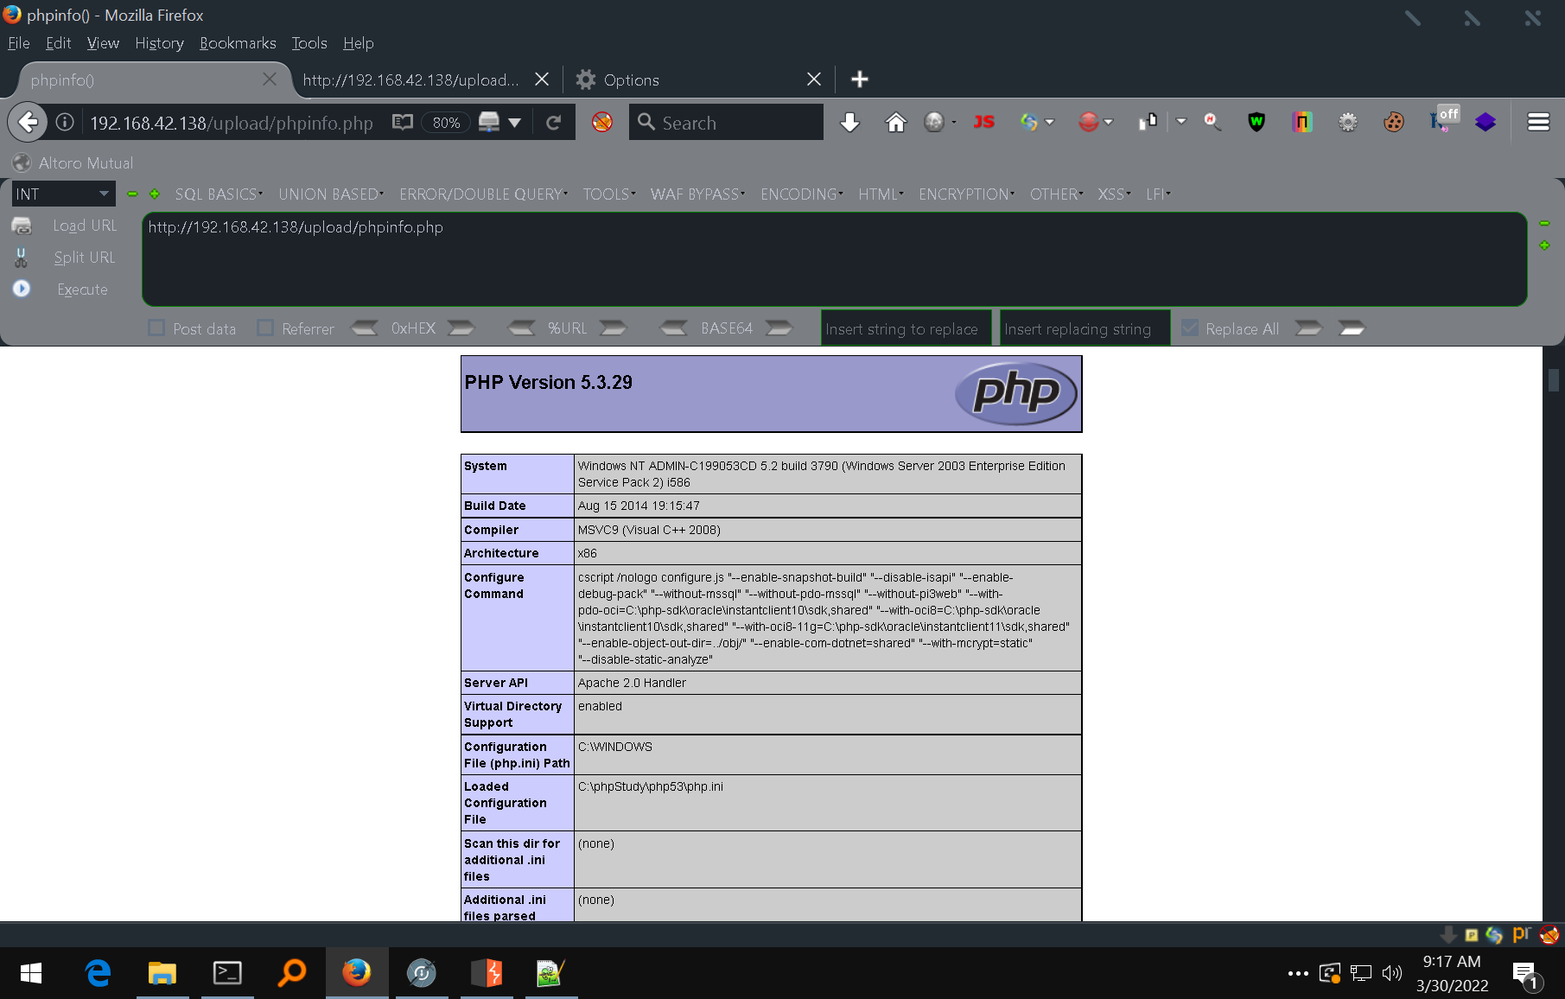Image resolution: width=1565 pixels, height=999 pixels.
Task: Click the HackBar Load URL icon
Action: [x=22, y=226]
